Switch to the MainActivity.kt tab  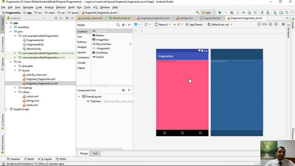click(121, 18)
